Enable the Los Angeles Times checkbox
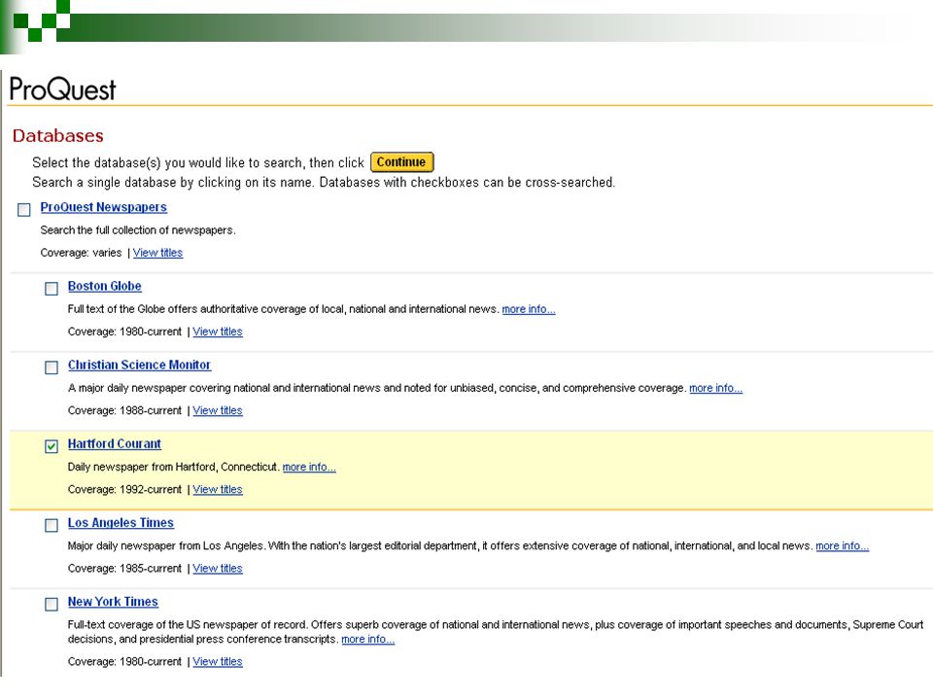Screen dimensions: 933x700 52,525
